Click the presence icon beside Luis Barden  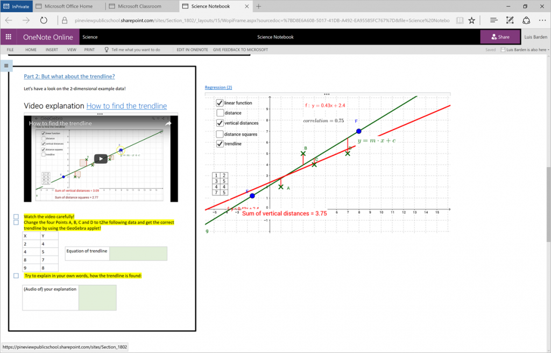pos(503,50)
